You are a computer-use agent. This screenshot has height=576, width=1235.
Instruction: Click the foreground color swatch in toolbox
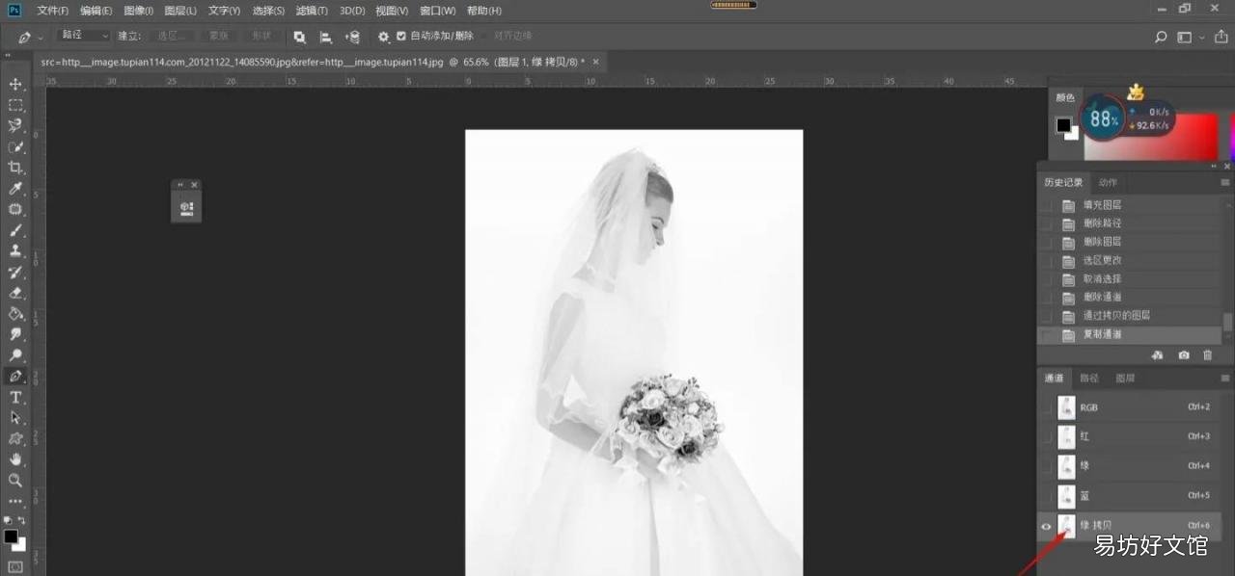(11, 536)
